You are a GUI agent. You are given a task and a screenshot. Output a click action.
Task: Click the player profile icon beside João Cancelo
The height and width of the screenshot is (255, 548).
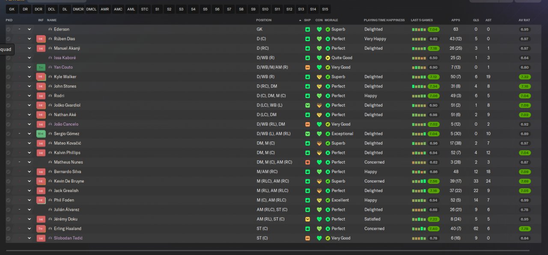tap(50, 124)
